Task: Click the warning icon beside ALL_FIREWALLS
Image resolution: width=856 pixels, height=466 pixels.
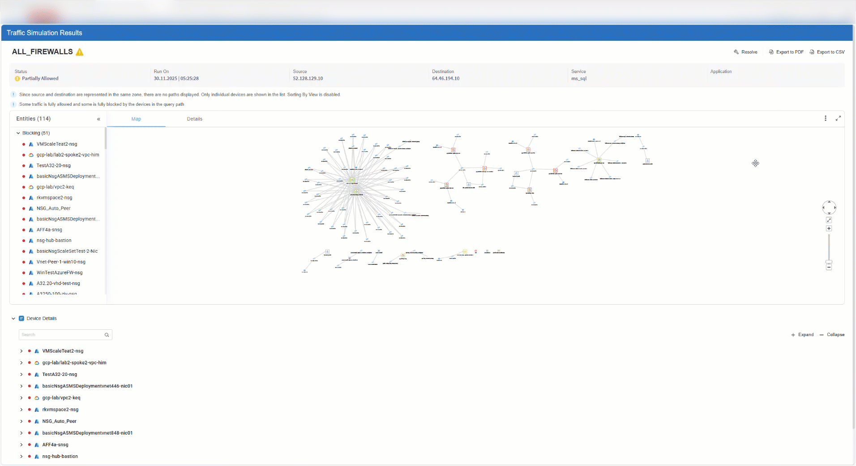Action: pyautogui.click(x=80, y=52)
